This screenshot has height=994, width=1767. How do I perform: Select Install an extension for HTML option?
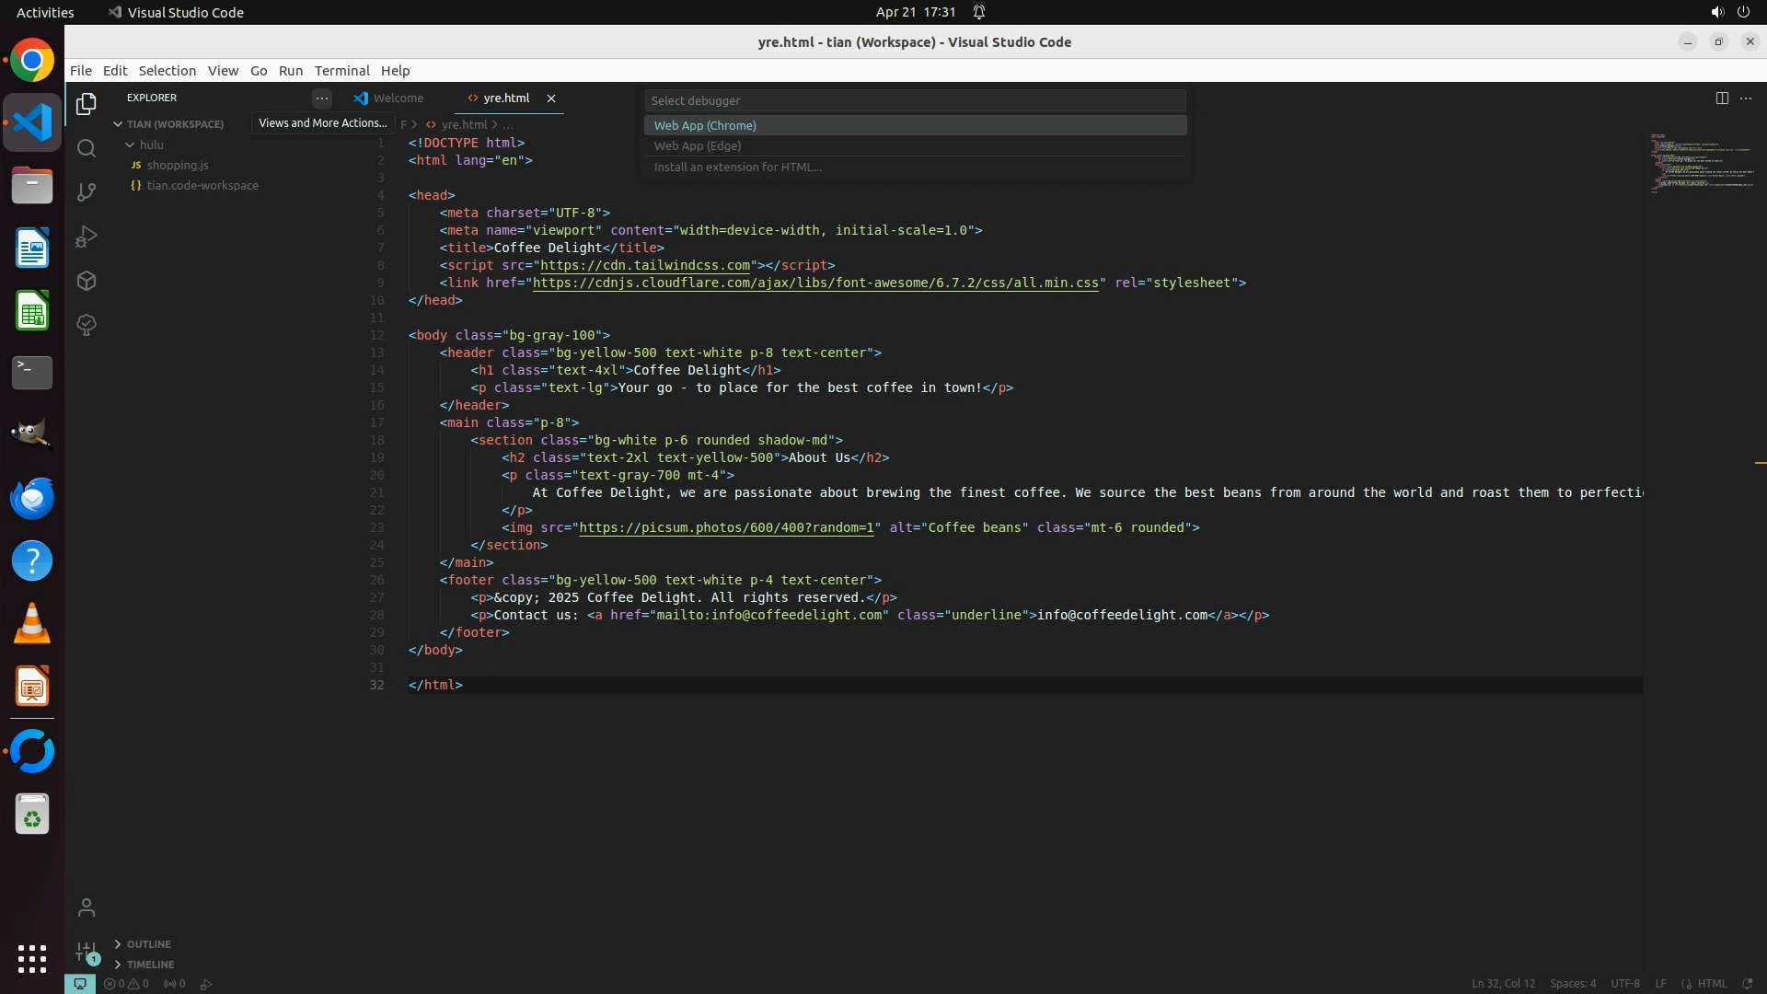737,167
